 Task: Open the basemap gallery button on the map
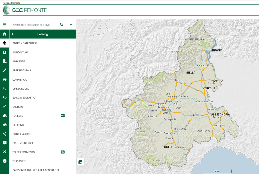(x=80, y=162)
